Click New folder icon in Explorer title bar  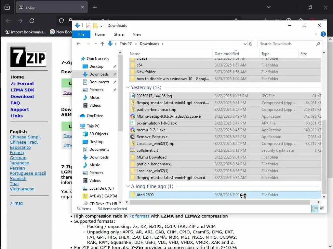95,26
